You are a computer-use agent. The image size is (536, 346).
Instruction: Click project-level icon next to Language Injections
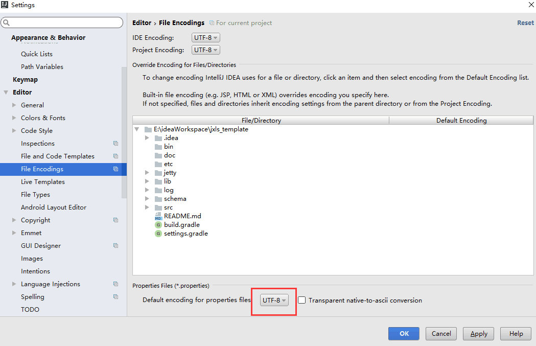click(115, 284)
